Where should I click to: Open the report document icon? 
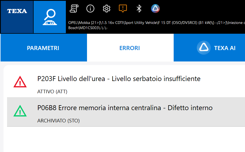point(74,9)
